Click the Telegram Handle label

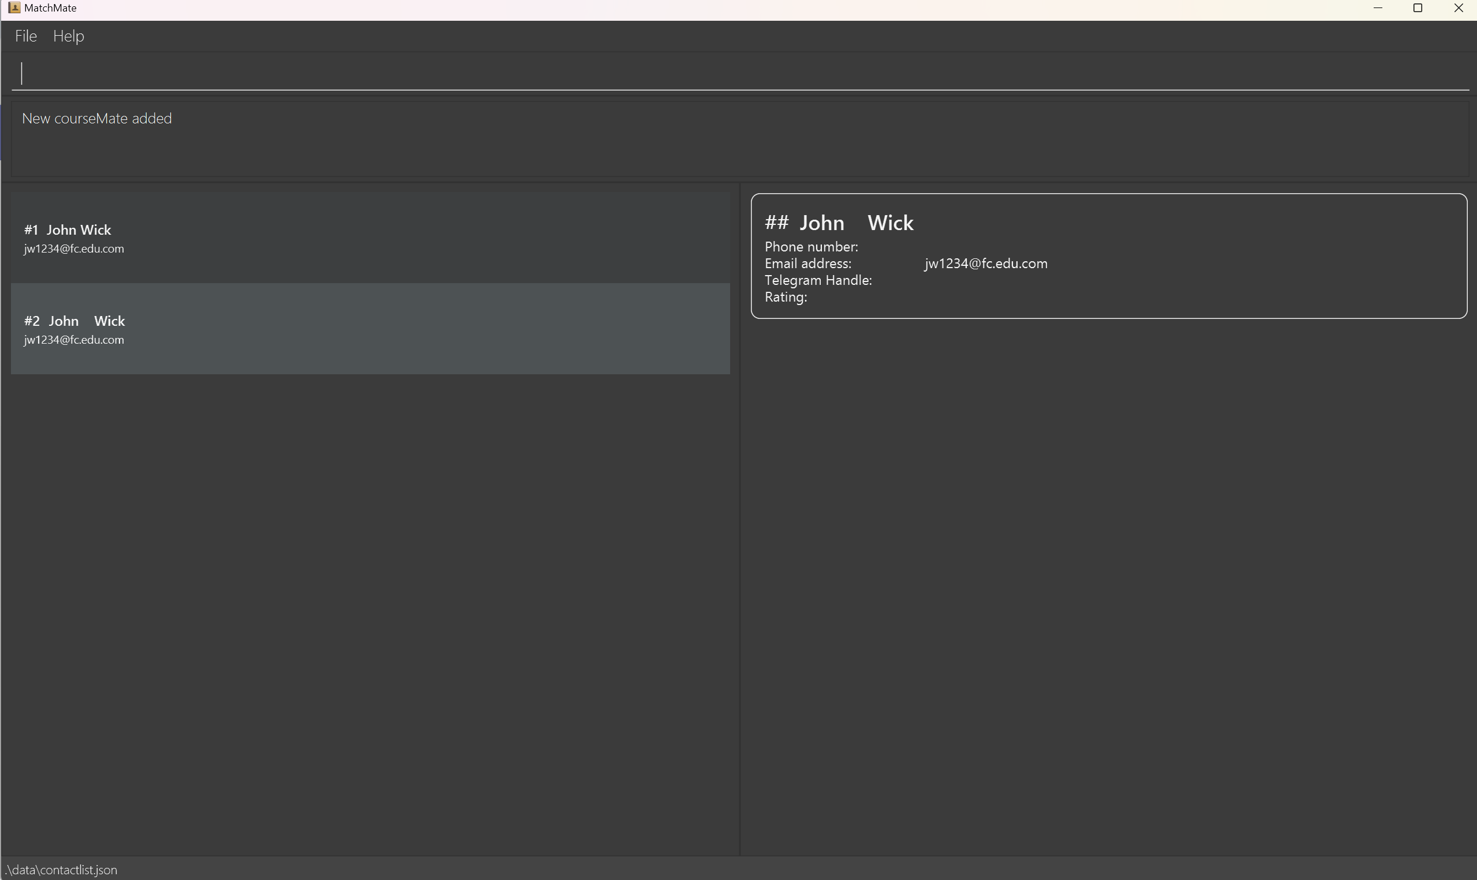[818, 280]
